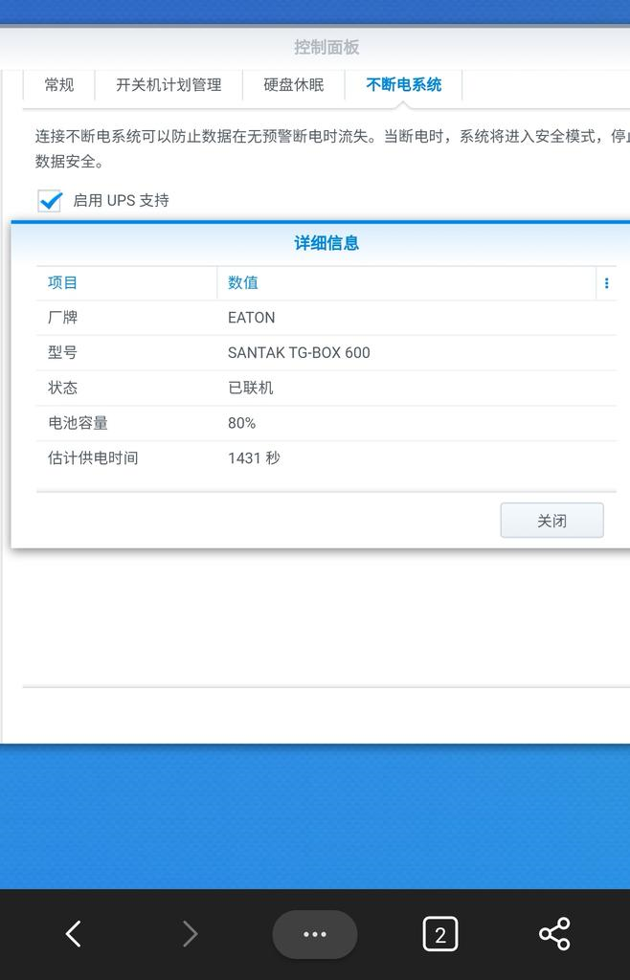
Task: Select the 已联机 status value
Action: [x=251, y=388]
